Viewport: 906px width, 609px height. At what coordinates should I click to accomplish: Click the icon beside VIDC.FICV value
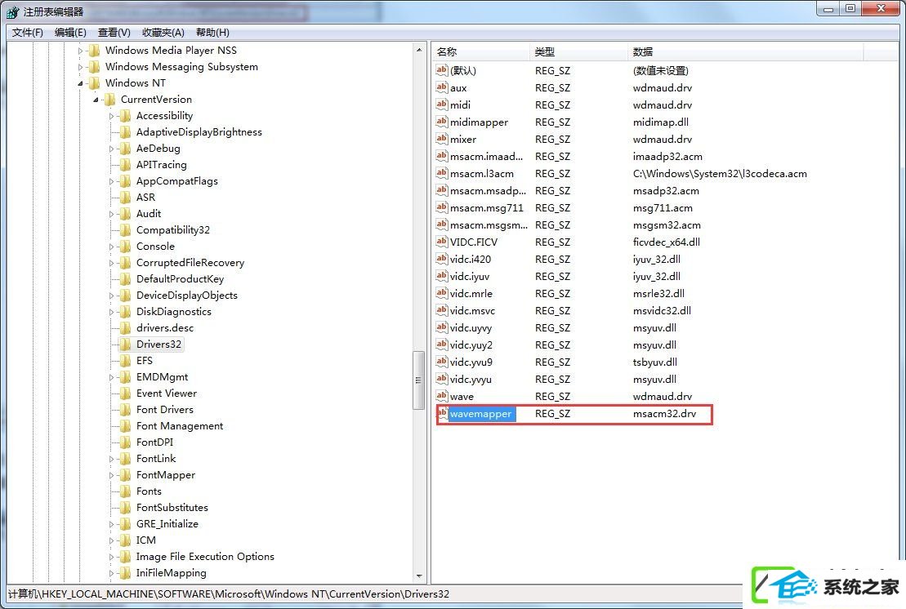(441, 242)
